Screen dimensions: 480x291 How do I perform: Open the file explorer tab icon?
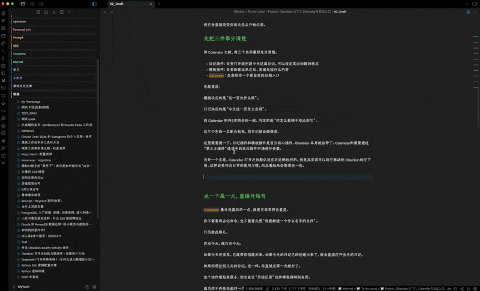pos(23,4)
